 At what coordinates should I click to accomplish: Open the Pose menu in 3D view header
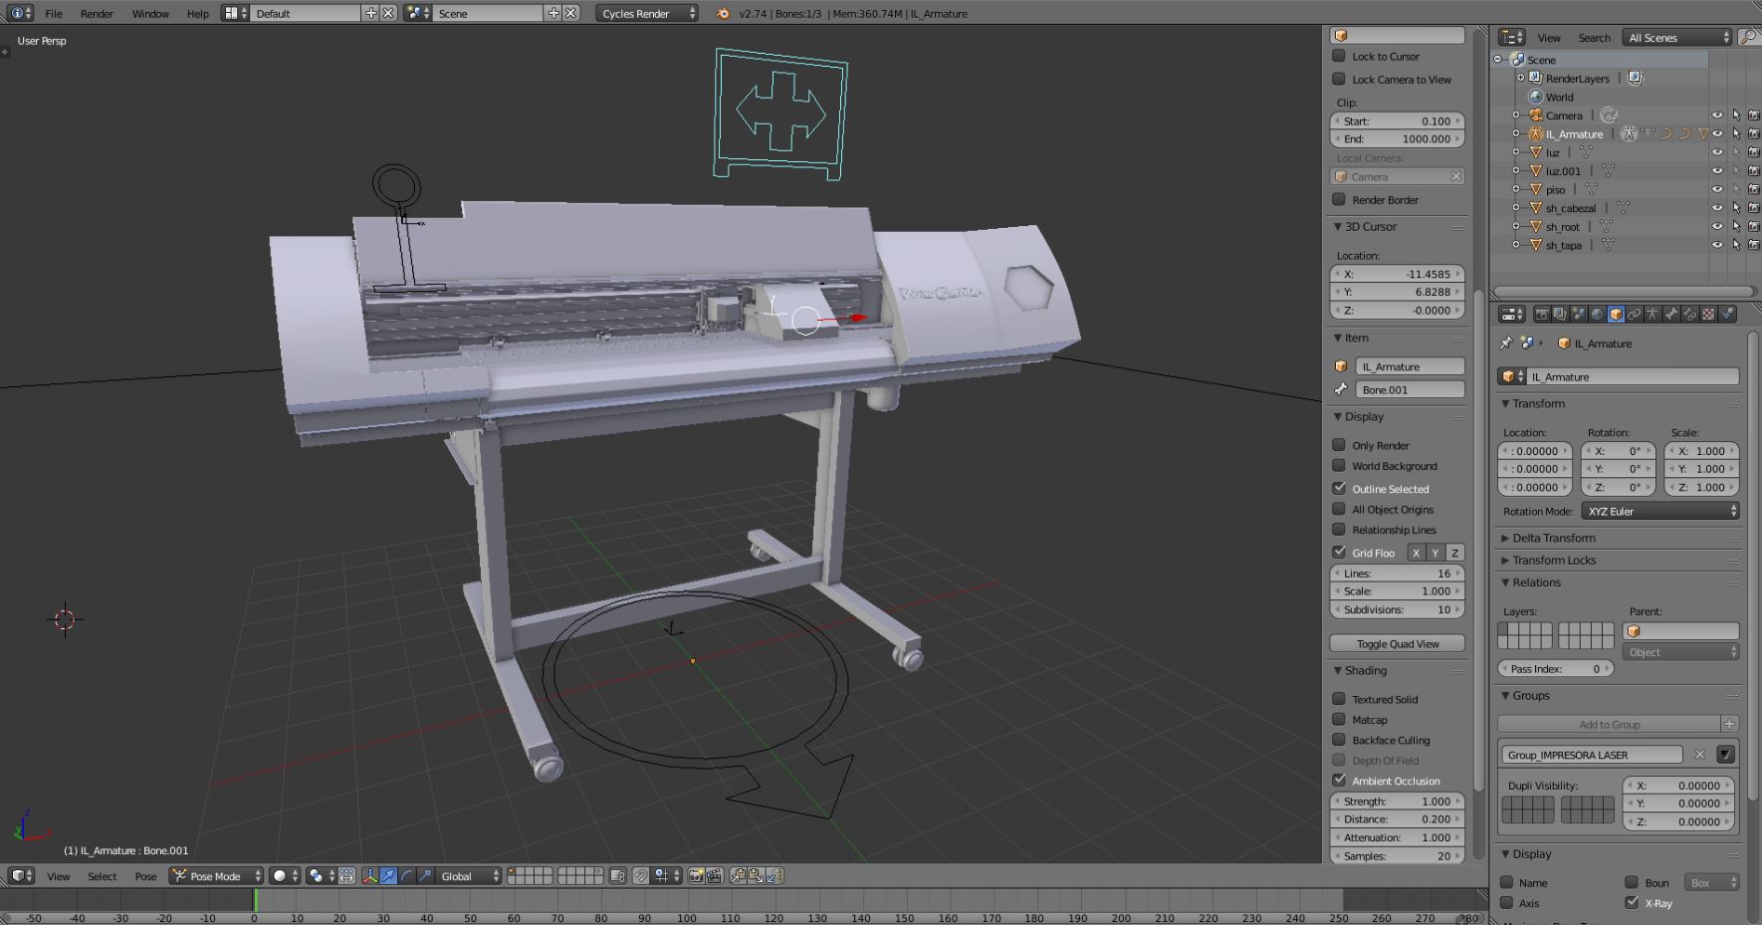pos(145,876)
